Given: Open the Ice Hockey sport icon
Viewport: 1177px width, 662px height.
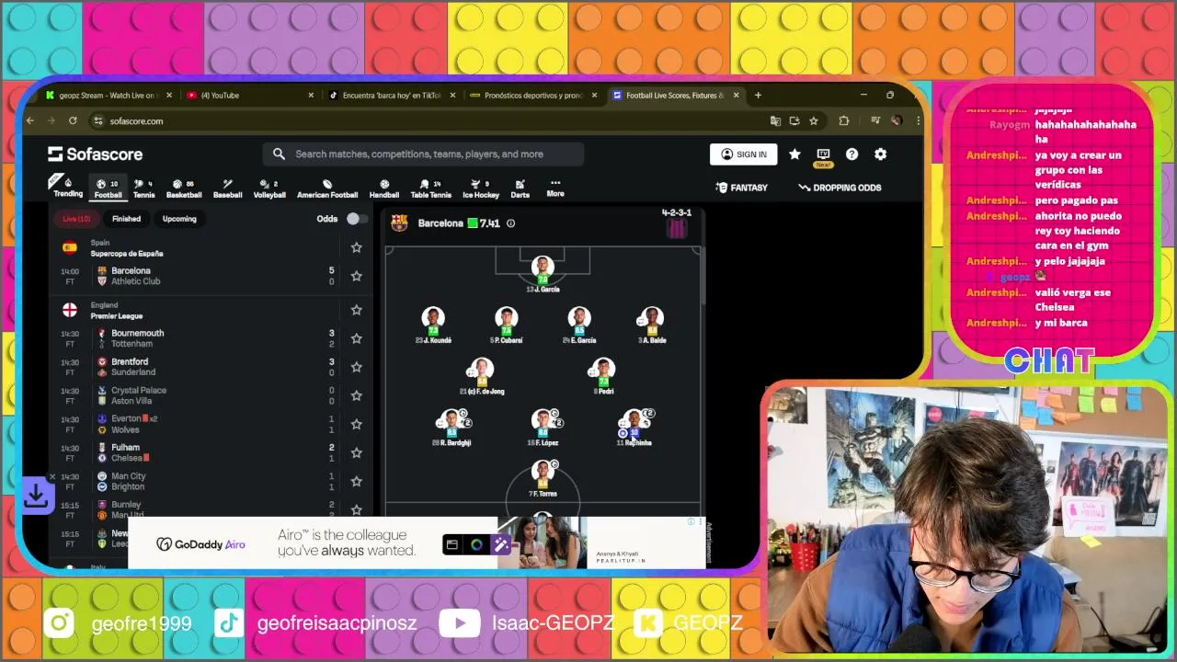Looking at the screenshot, I should click(481, 188).
